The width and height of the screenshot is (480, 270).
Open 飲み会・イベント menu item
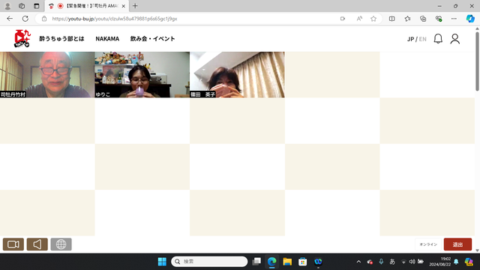152,39
